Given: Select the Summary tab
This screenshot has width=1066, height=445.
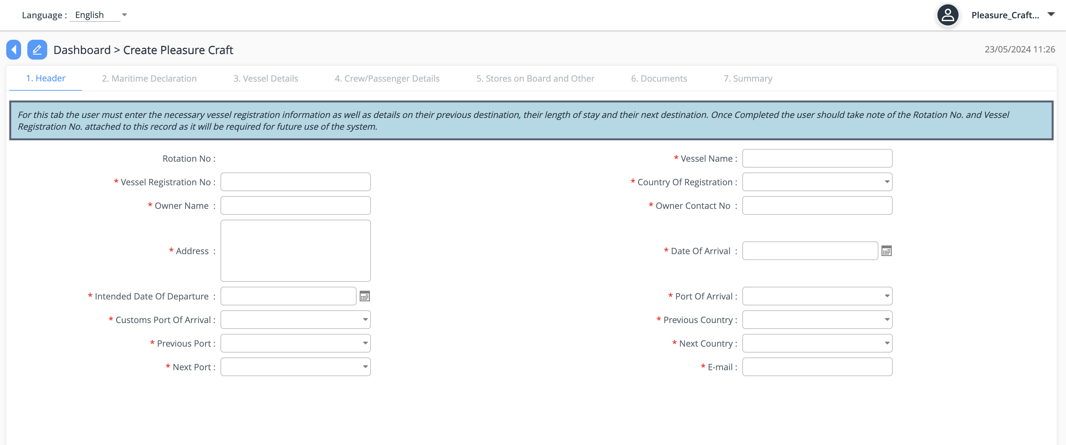Looking at the screenshot, I should point(747,79).
